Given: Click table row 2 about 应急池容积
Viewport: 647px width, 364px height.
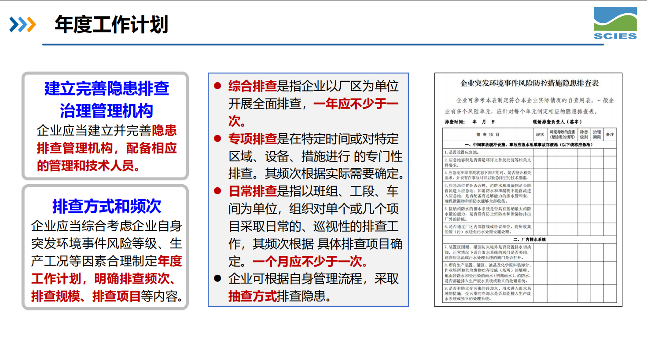Looking at the screenshot, I should point(529,163).
